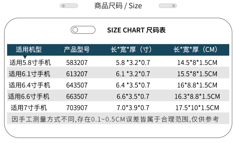Pick the 适用6.4寸手机 row label

(30, 85)
